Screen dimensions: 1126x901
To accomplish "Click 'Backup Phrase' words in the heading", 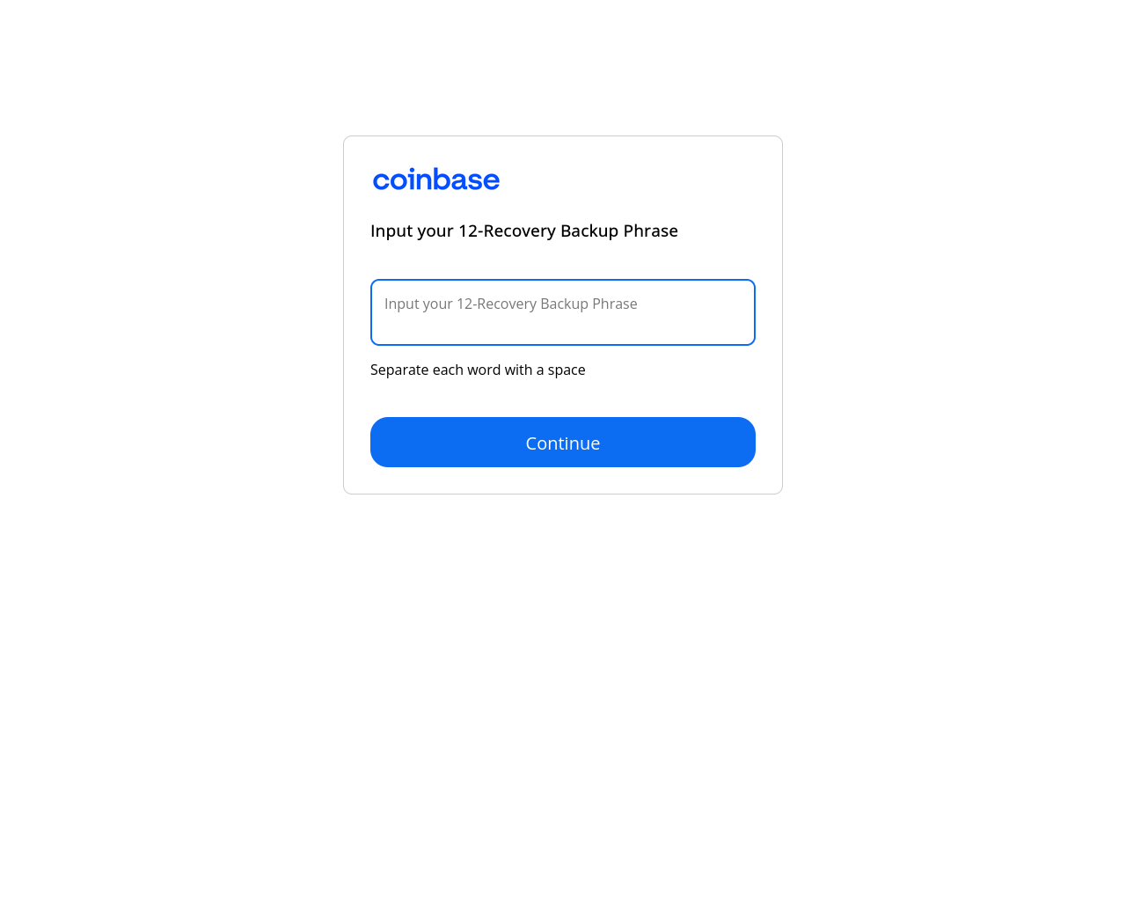I will [619, 231].
